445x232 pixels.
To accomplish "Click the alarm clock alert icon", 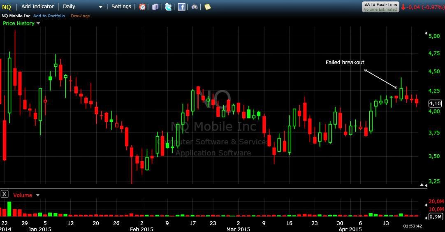I will (142, 7).
